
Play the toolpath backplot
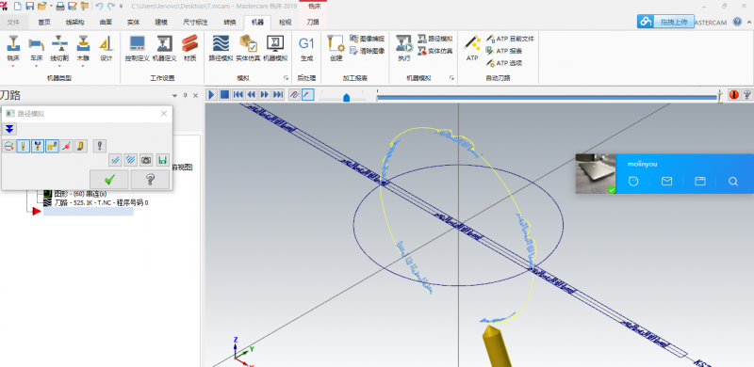(x=211, y=95)
